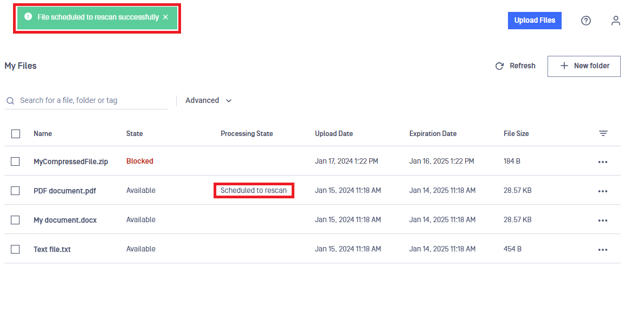631x330 pixels.
Task: Click the plus icon in New folder
Action: [x=564, y=66]
